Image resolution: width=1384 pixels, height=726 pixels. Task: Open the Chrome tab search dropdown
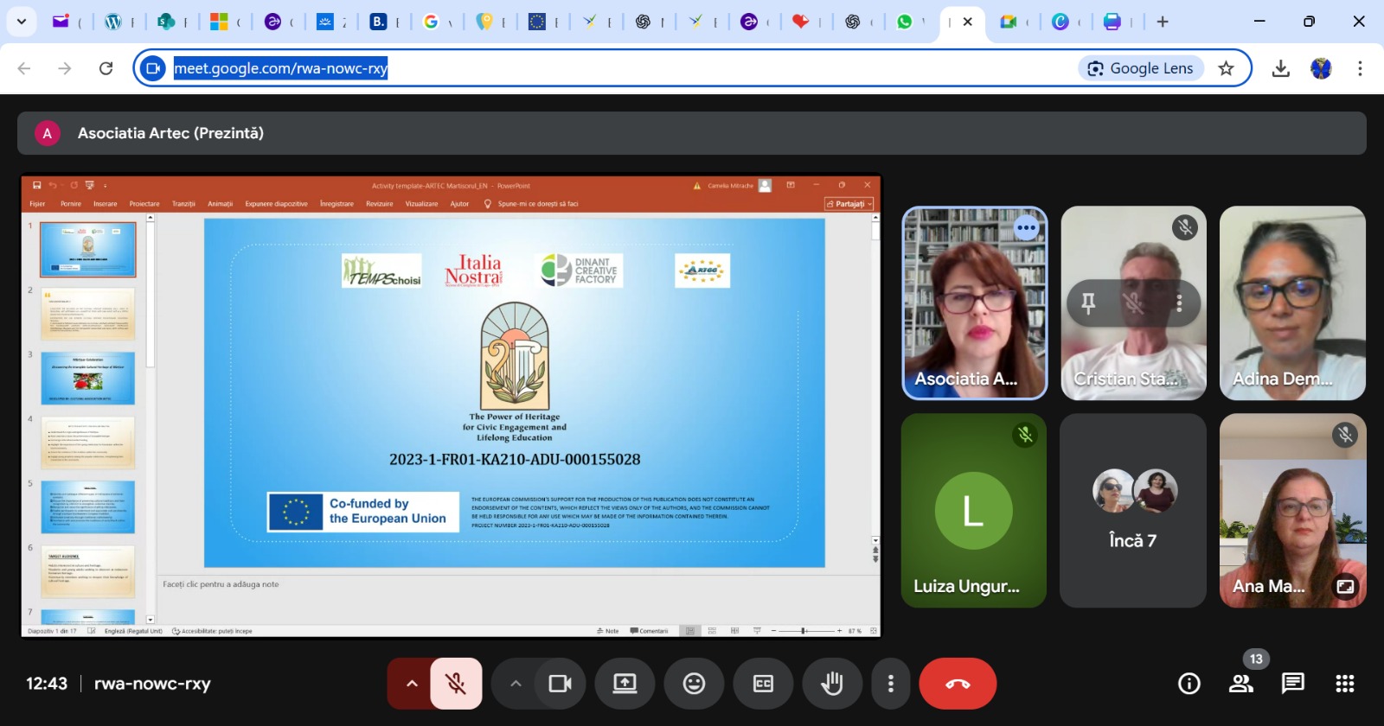click(x=21, y=22)
